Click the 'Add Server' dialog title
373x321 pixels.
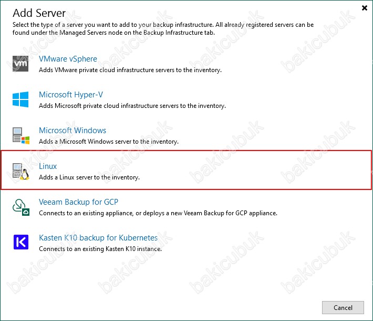(x=39, y=13)
